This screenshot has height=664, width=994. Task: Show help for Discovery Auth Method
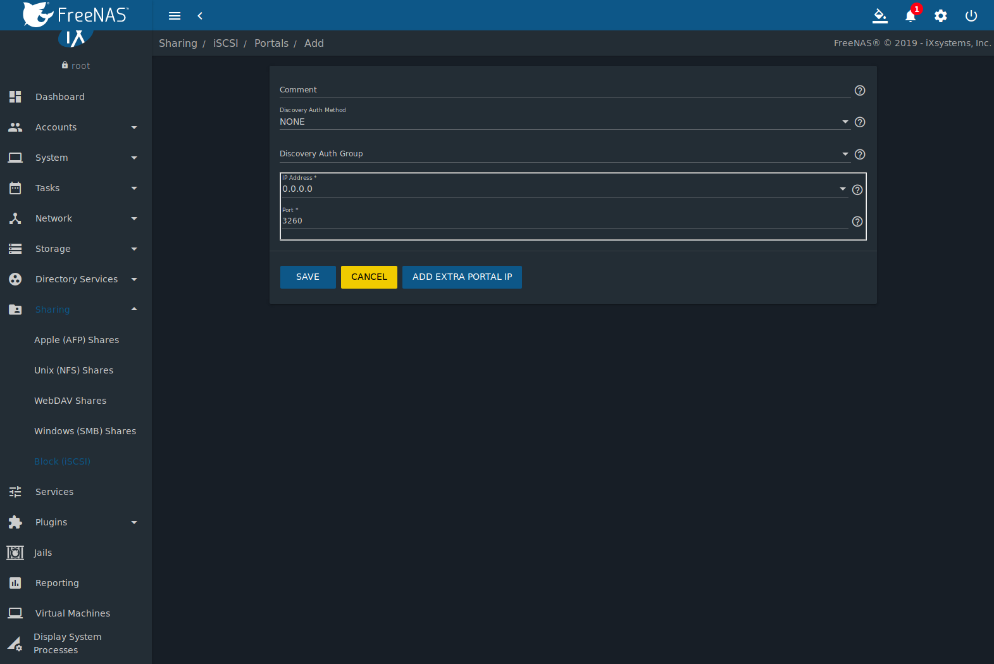[860, 122]
